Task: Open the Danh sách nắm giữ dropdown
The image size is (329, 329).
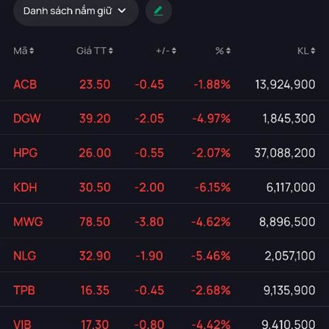Action: [75, 11]
